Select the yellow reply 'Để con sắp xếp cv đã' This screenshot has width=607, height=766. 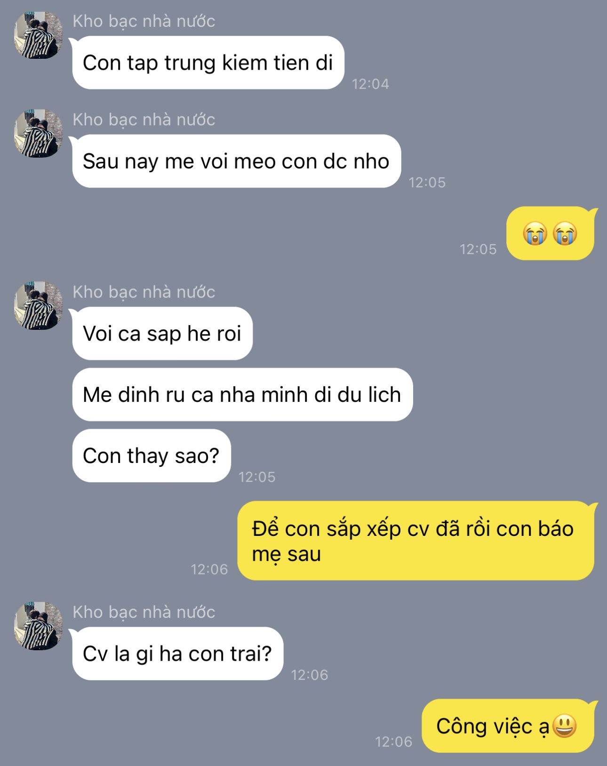coord(415,541)
